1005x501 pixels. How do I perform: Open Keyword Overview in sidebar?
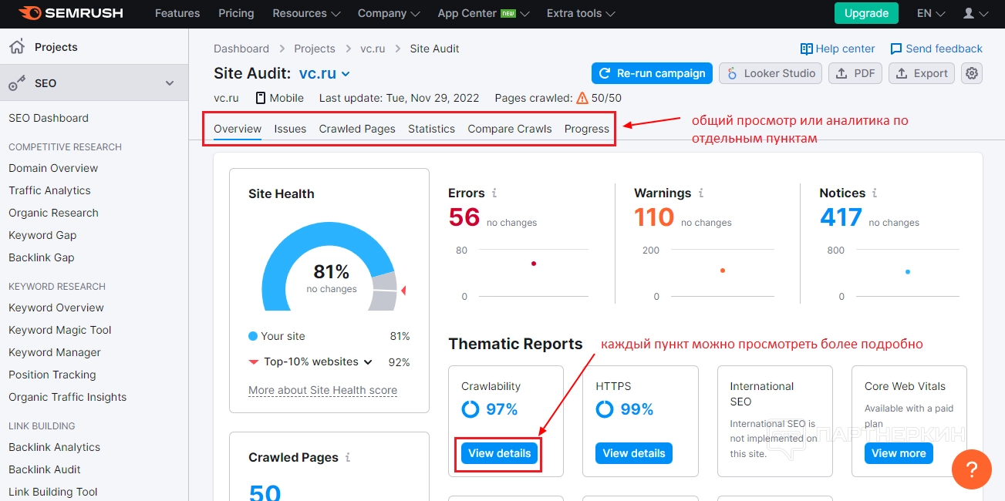(56, 308)
